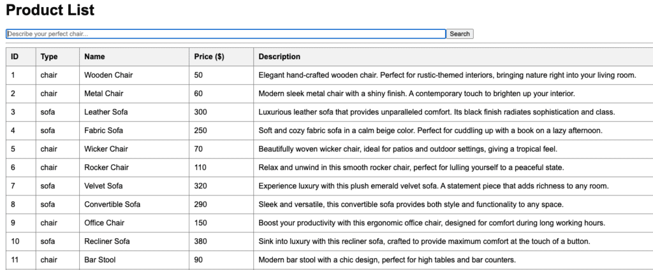Select the Wicker Chair name cell
This screenshot has width=653, height=270.
click(106, 149)
